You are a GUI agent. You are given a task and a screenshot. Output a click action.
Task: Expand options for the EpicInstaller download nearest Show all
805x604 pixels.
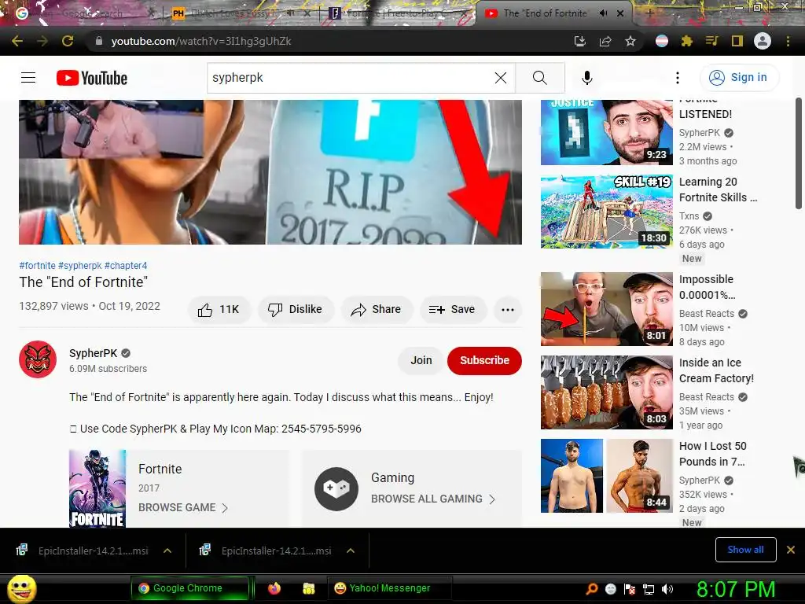click(x=351, y=551)
